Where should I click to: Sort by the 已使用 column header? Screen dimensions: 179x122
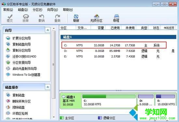[113, 28]
